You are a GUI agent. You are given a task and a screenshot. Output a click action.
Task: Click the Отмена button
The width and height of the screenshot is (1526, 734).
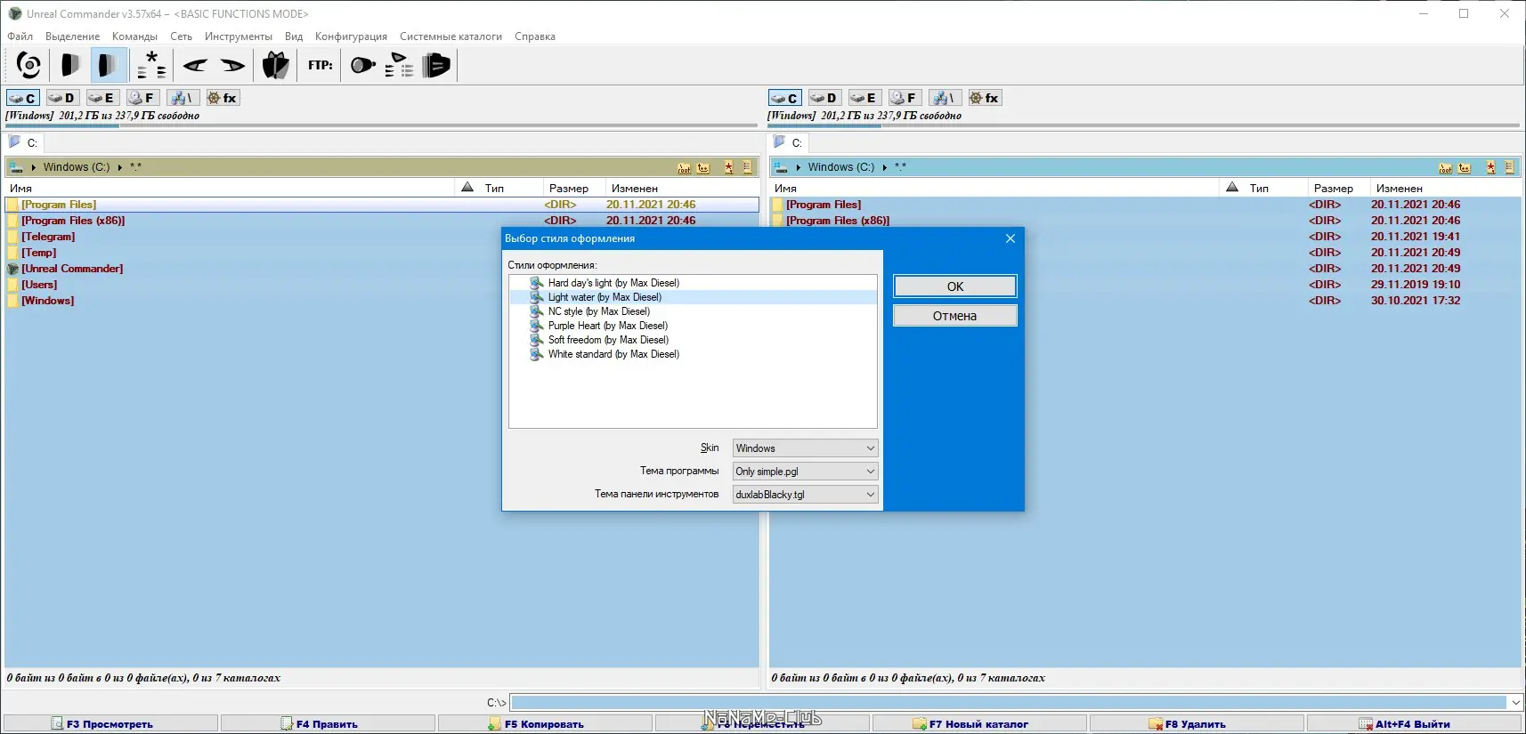(955, 316)
